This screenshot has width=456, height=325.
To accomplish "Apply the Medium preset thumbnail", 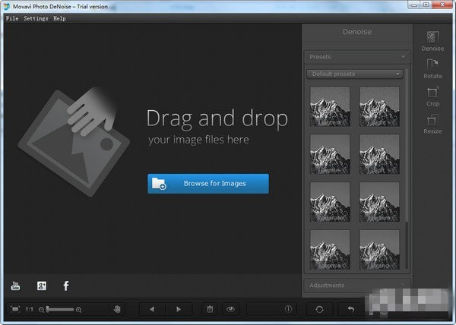I will (x=379, y=202).
